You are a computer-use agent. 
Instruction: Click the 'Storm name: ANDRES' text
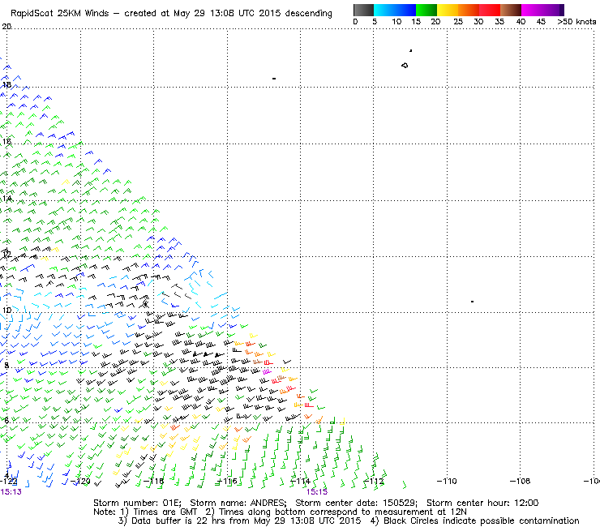238,503
